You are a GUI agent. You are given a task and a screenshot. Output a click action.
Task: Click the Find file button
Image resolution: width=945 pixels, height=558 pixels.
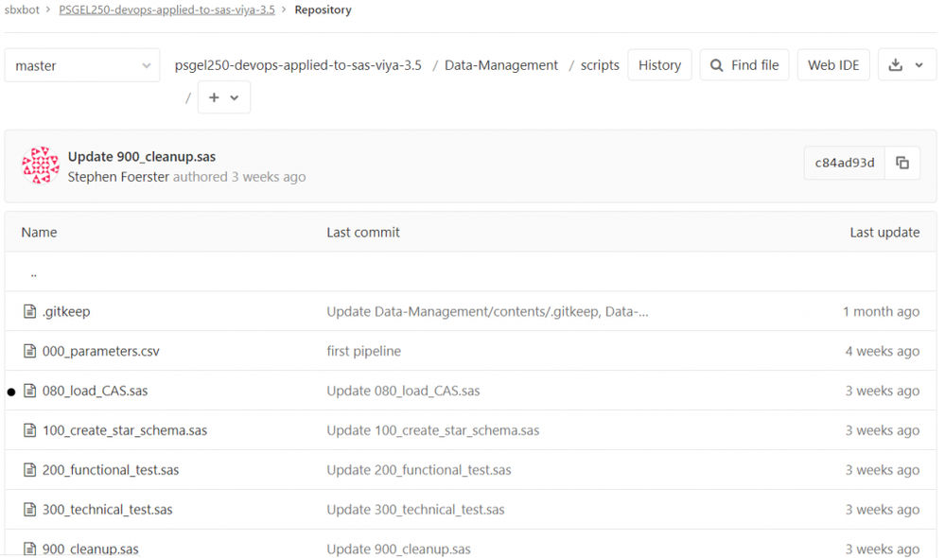pyautogui.click(x=744, y=65)
